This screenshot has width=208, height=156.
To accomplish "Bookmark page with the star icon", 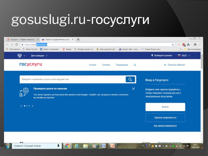I will tap(173, 45).
